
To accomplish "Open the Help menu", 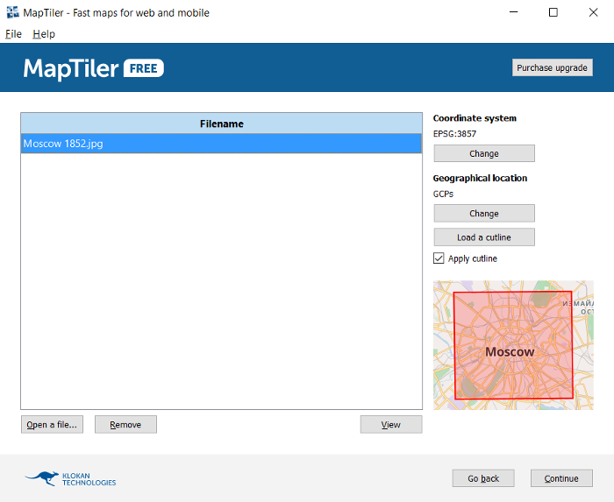I will (x=44, y=34).
